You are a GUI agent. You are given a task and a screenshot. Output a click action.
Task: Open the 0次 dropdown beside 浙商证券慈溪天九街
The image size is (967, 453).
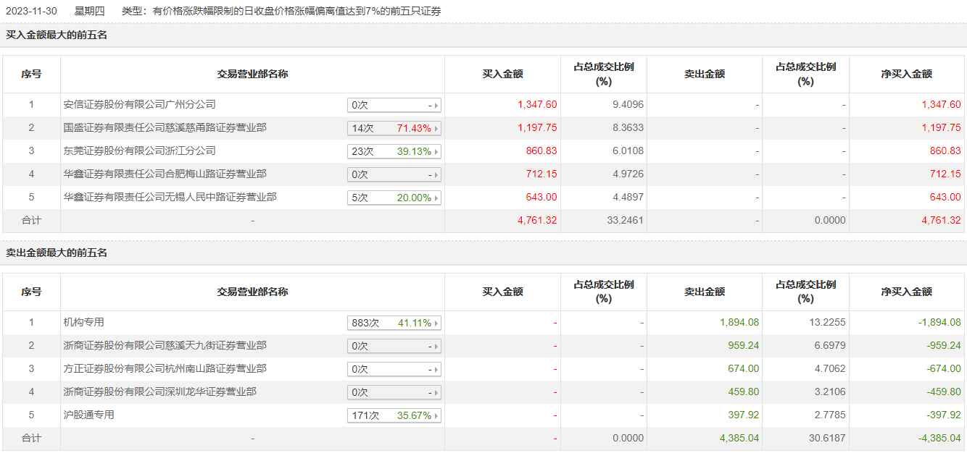pos(394,347)
